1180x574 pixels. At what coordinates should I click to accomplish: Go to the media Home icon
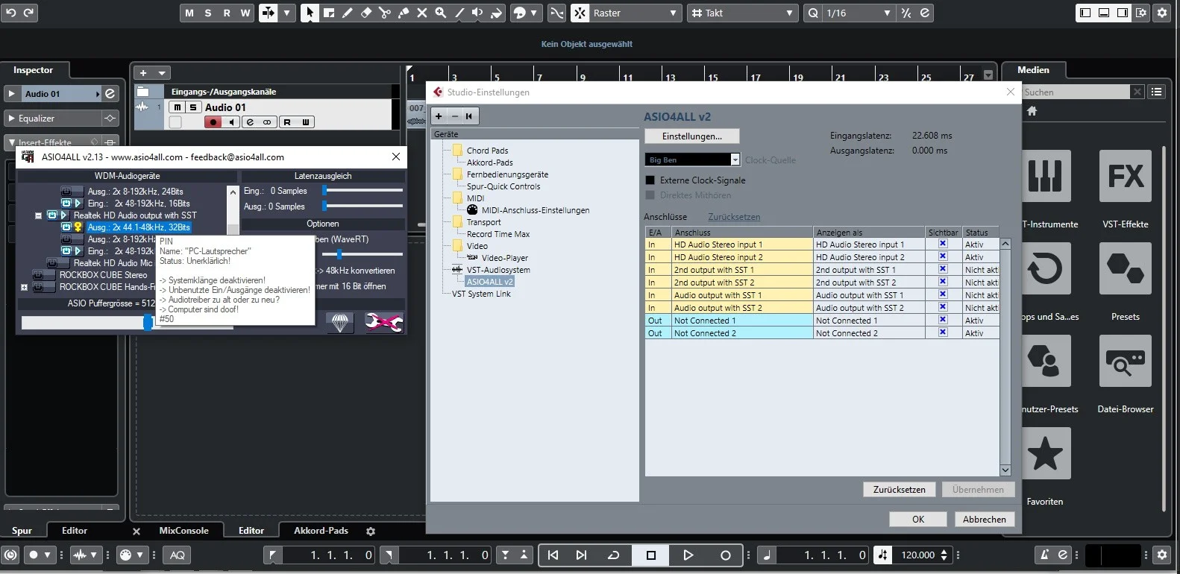[1032, 111]
